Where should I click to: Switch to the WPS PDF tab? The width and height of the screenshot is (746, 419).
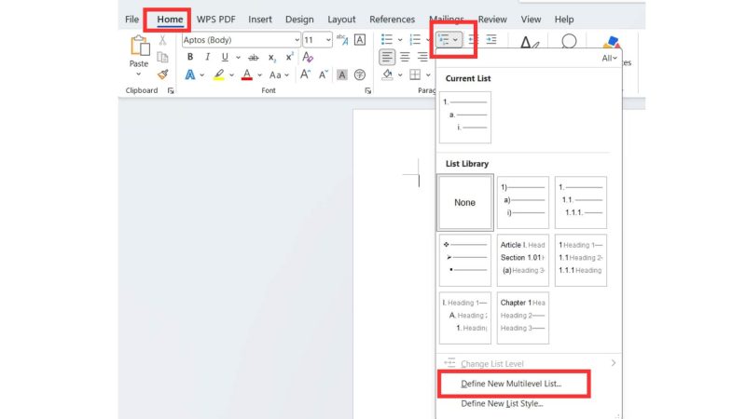(216, 20)
